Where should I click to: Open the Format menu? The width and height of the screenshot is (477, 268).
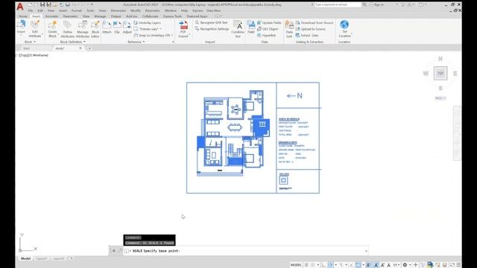click(76, 10)
